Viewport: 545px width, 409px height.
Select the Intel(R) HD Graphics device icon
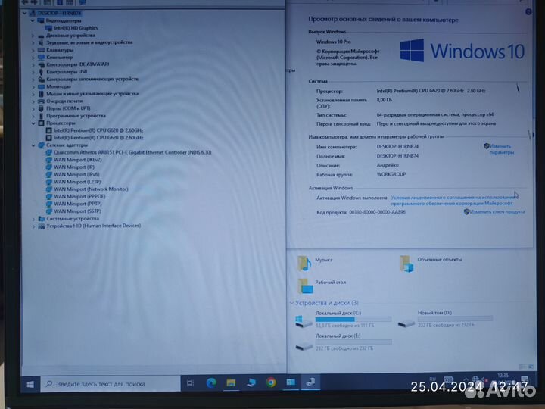49,28
